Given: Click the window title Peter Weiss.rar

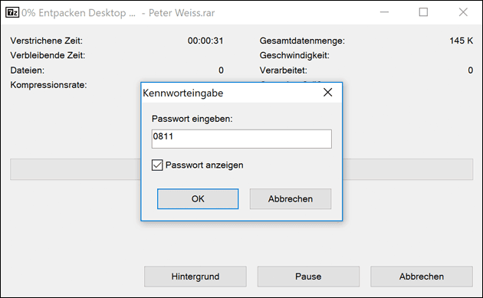Looking at the screenshot, I should [x=182, y=13].
